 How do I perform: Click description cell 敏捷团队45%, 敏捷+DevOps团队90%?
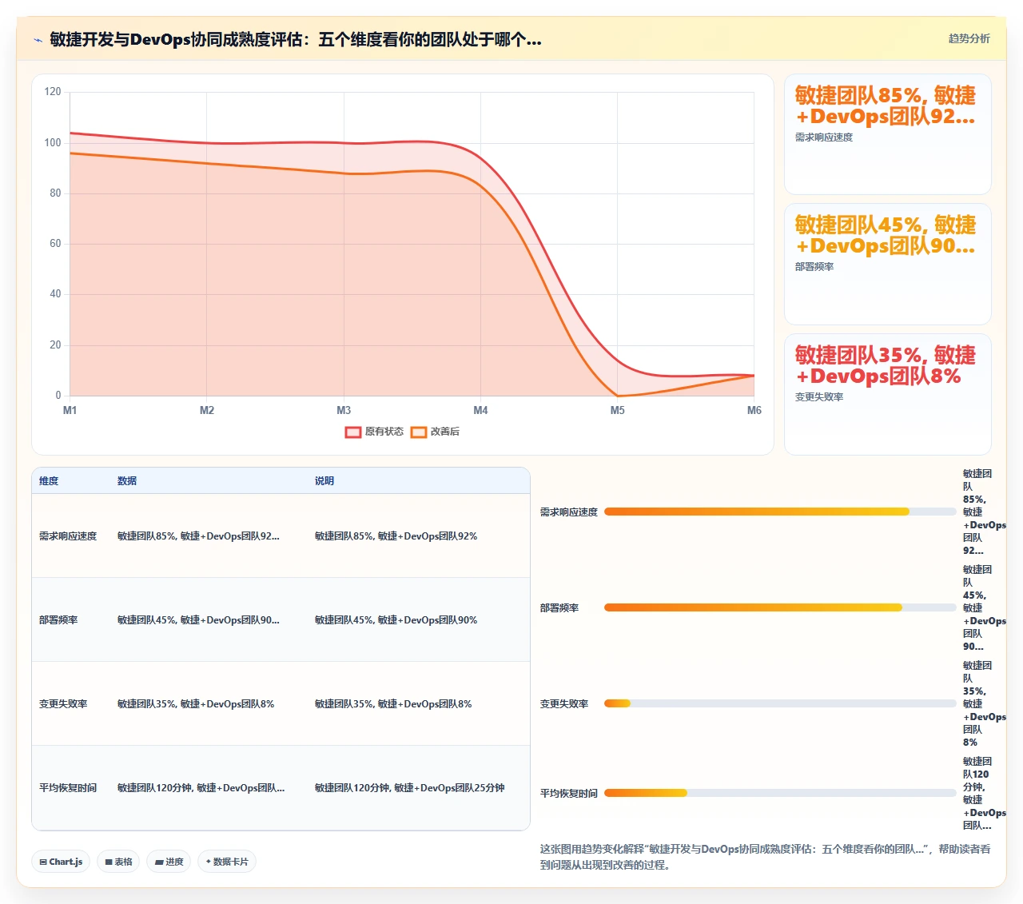coord(396,620)
